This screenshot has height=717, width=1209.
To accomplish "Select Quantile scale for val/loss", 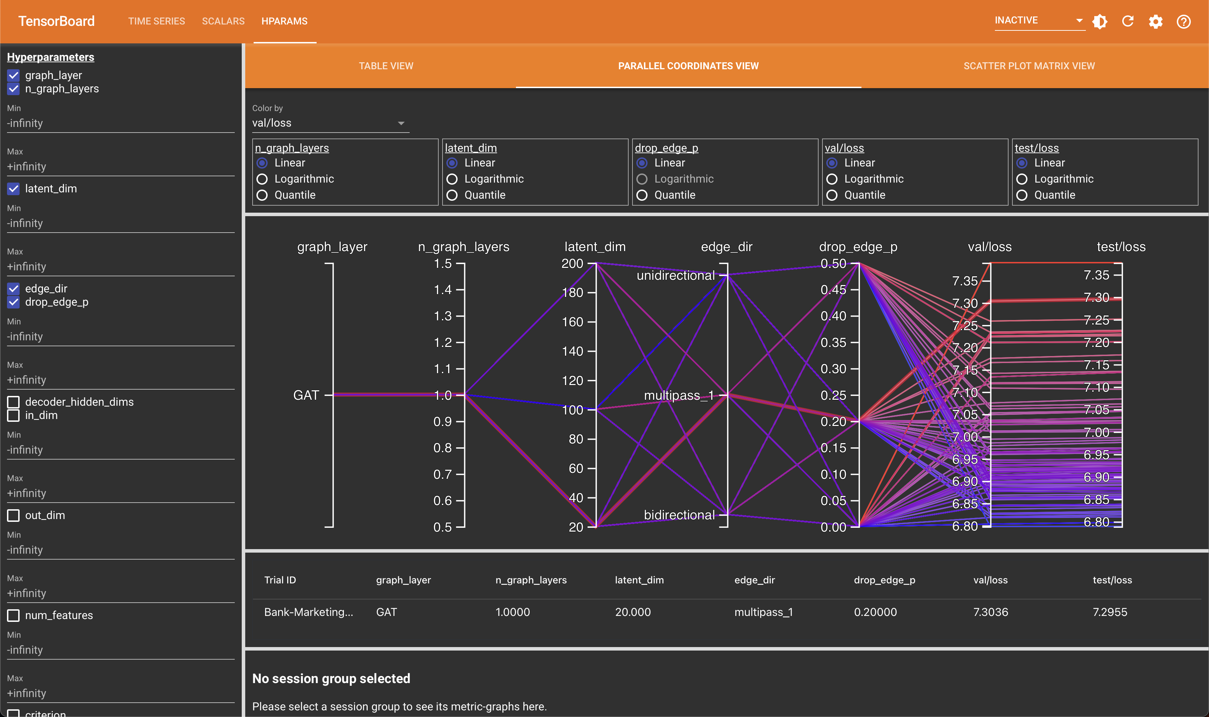I will coord(832,195).
